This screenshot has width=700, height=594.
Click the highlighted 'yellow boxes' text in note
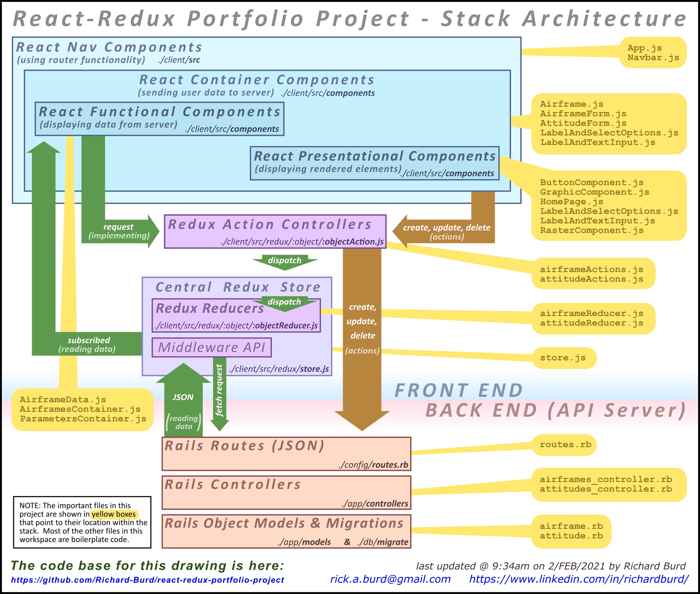tap(114, 514)
